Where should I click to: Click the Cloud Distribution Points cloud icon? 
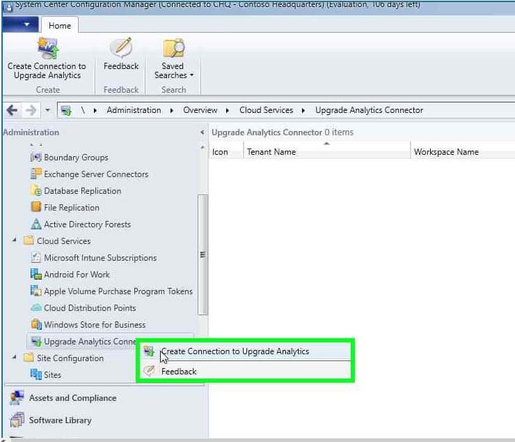point(35,307)
